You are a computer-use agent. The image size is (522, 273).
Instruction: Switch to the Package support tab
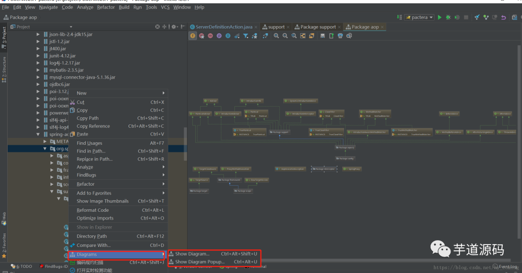318,27
